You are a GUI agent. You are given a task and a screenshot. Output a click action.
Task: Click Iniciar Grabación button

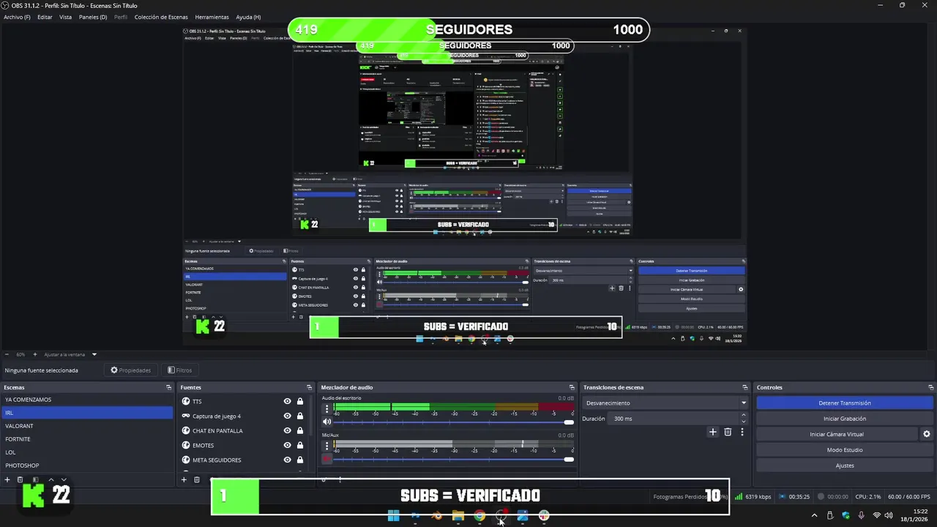click(845, 419)
